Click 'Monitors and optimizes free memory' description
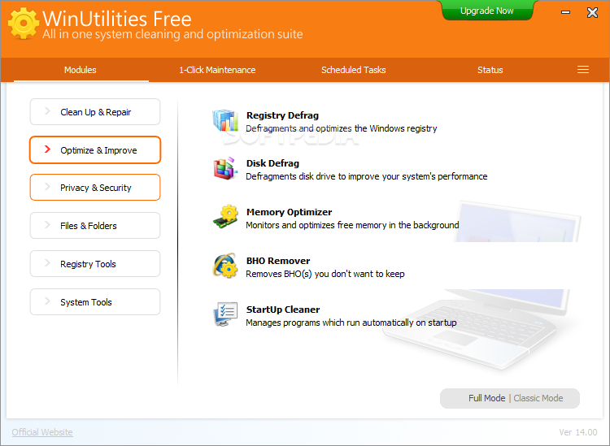610x446 pixels. [x=352, y=225]
